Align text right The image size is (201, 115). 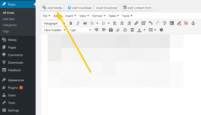click(129, 23)
